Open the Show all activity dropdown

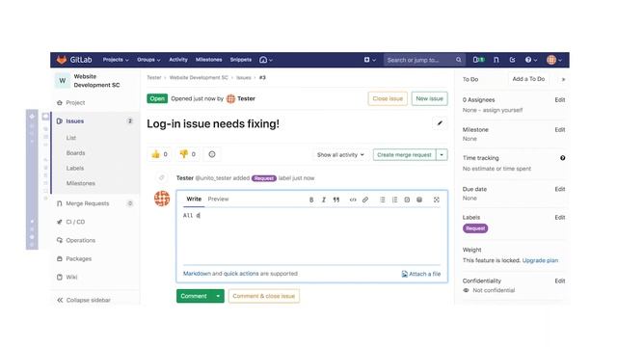pos(340,155)
